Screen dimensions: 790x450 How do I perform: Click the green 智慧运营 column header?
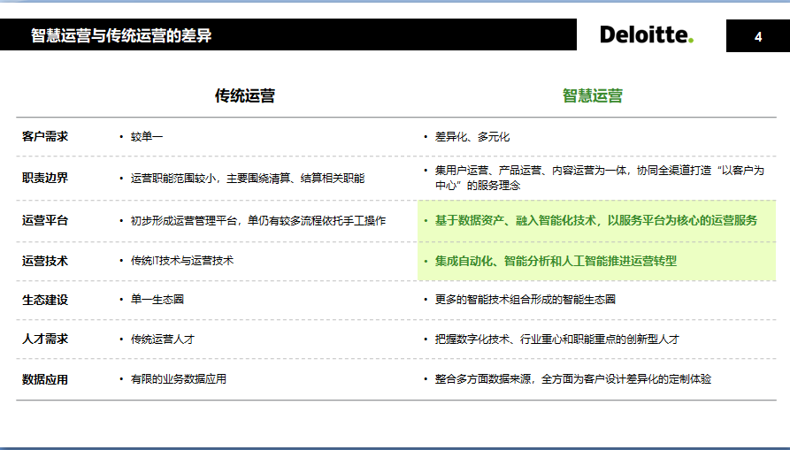(593, 95)
